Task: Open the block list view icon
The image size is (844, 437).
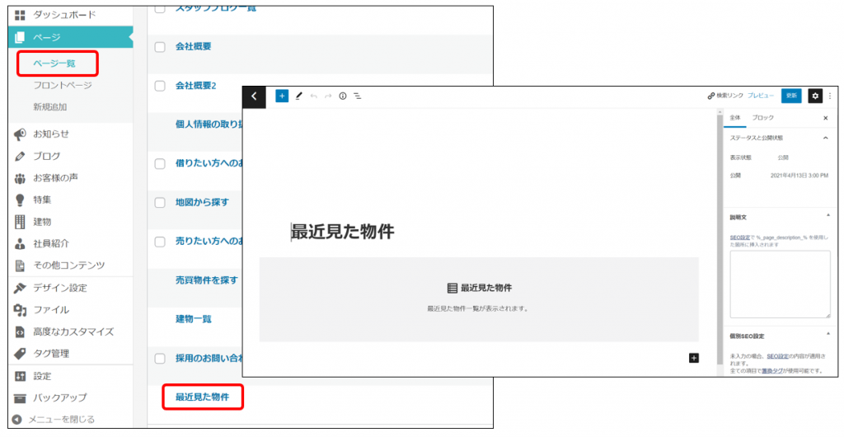Action: [358, 96]
